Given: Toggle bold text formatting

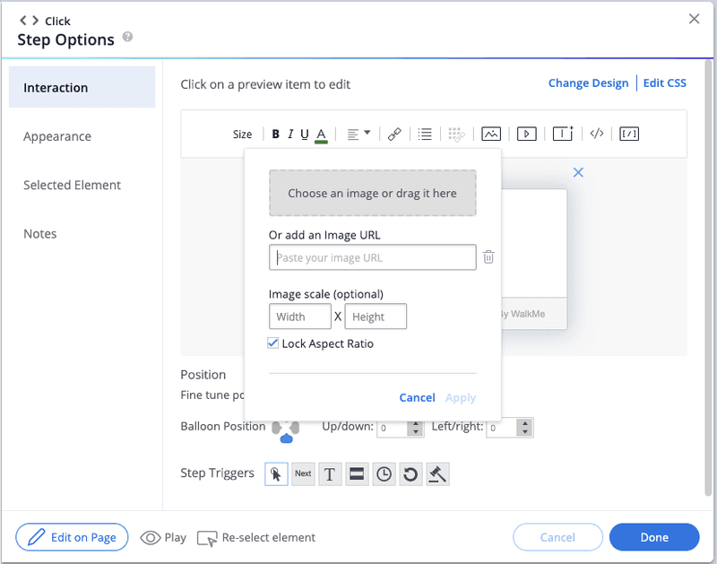Looking at the screenshot, I should tap(276, 134).
